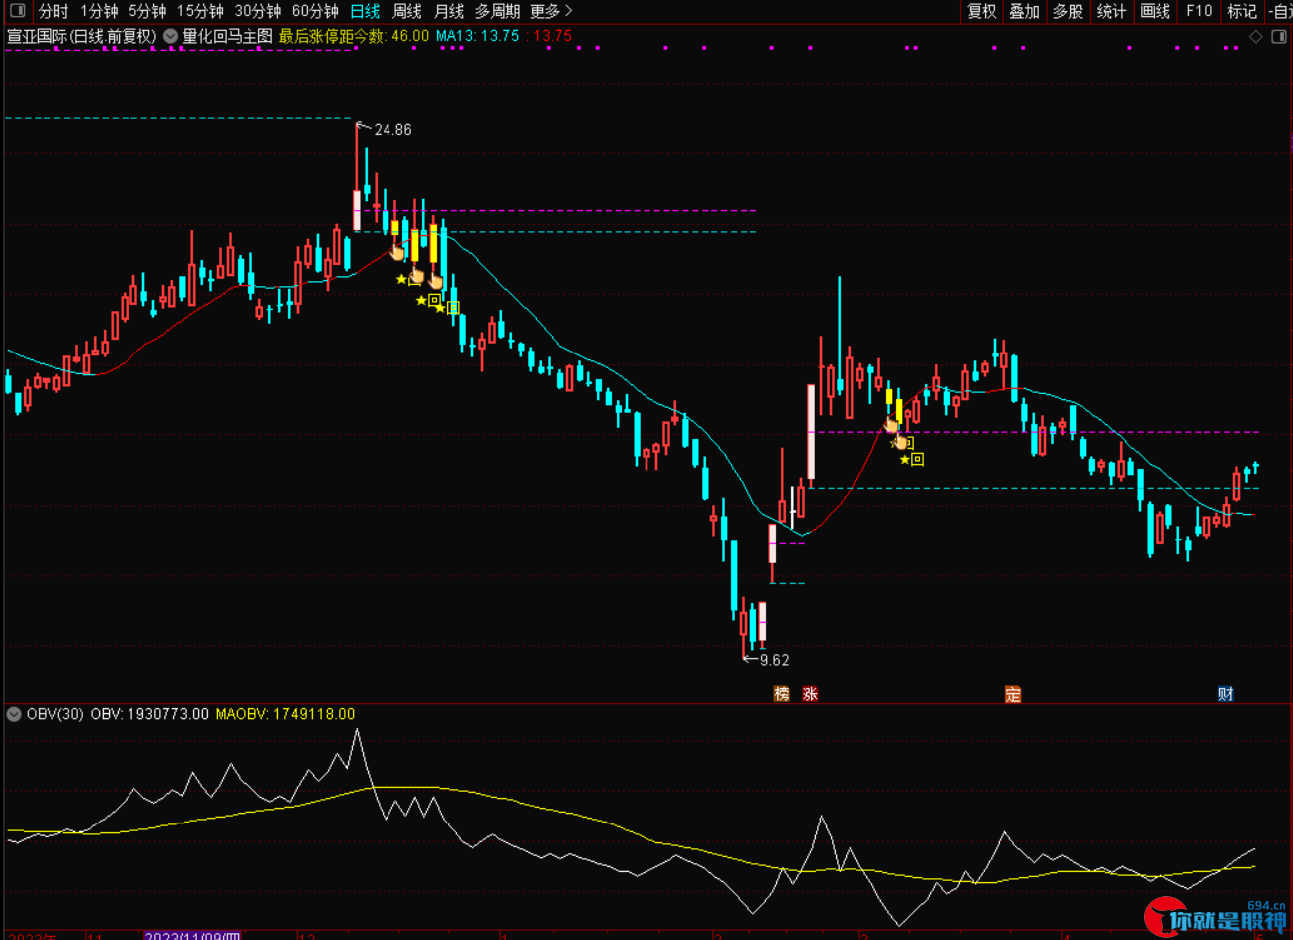1293x940 pixels.
Task: Open F10 company info
Action: tap(1199, 11)
